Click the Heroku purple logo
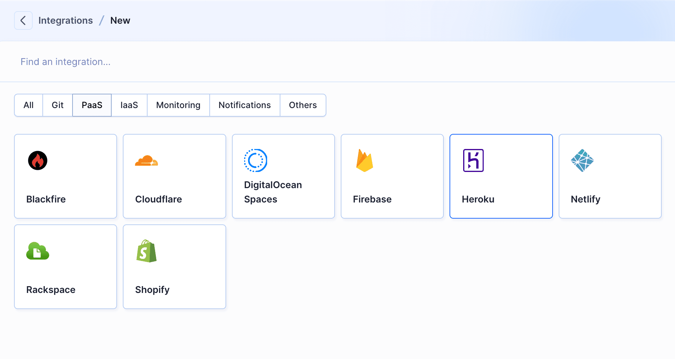The image size is (675, 359). [x=473, y=160]
